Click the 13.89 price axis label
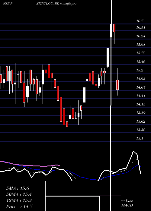Screen dimensions: 151x211 (x=141, y=113)
